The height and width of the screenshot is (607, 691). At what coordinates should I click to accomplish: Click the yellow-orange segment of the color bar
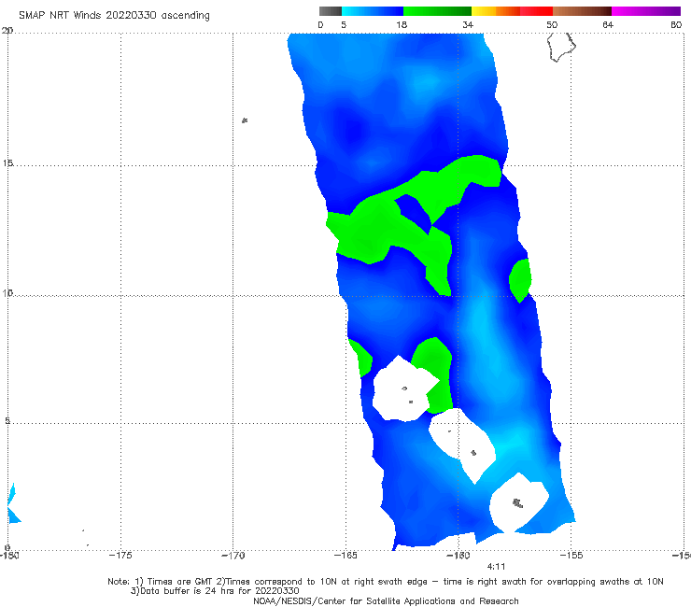pyautogui.click(x=496, y=11)
